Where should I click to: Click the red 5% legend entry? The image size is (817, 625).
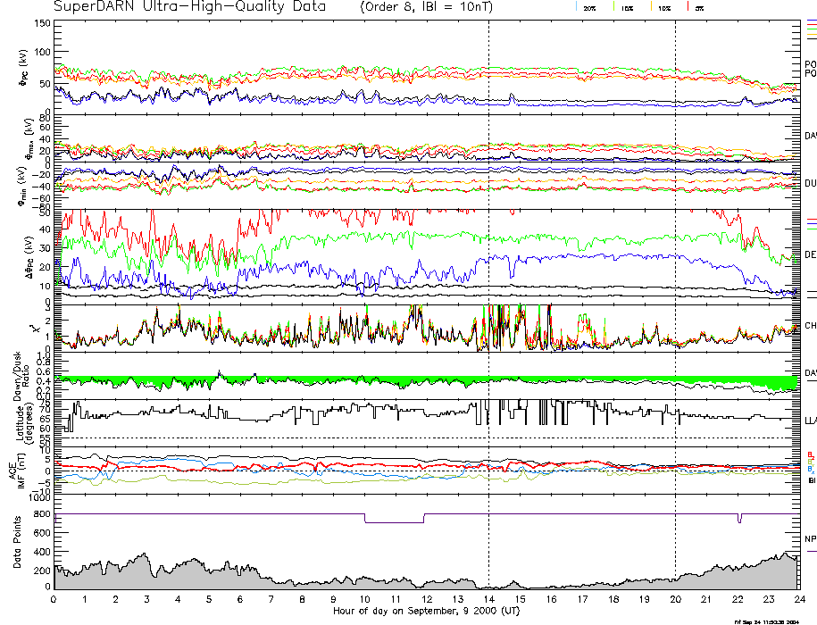[696, 7]
